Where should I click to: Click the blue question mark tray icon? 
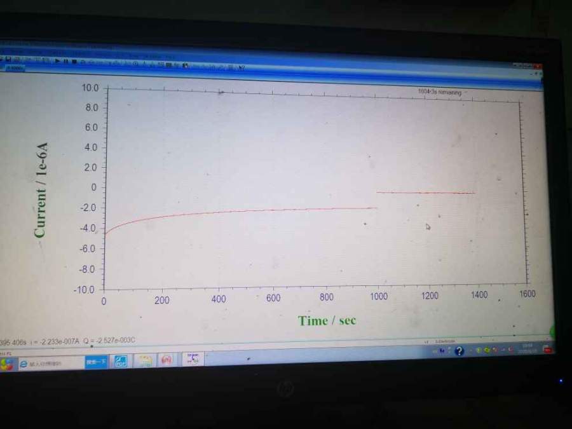459,351
